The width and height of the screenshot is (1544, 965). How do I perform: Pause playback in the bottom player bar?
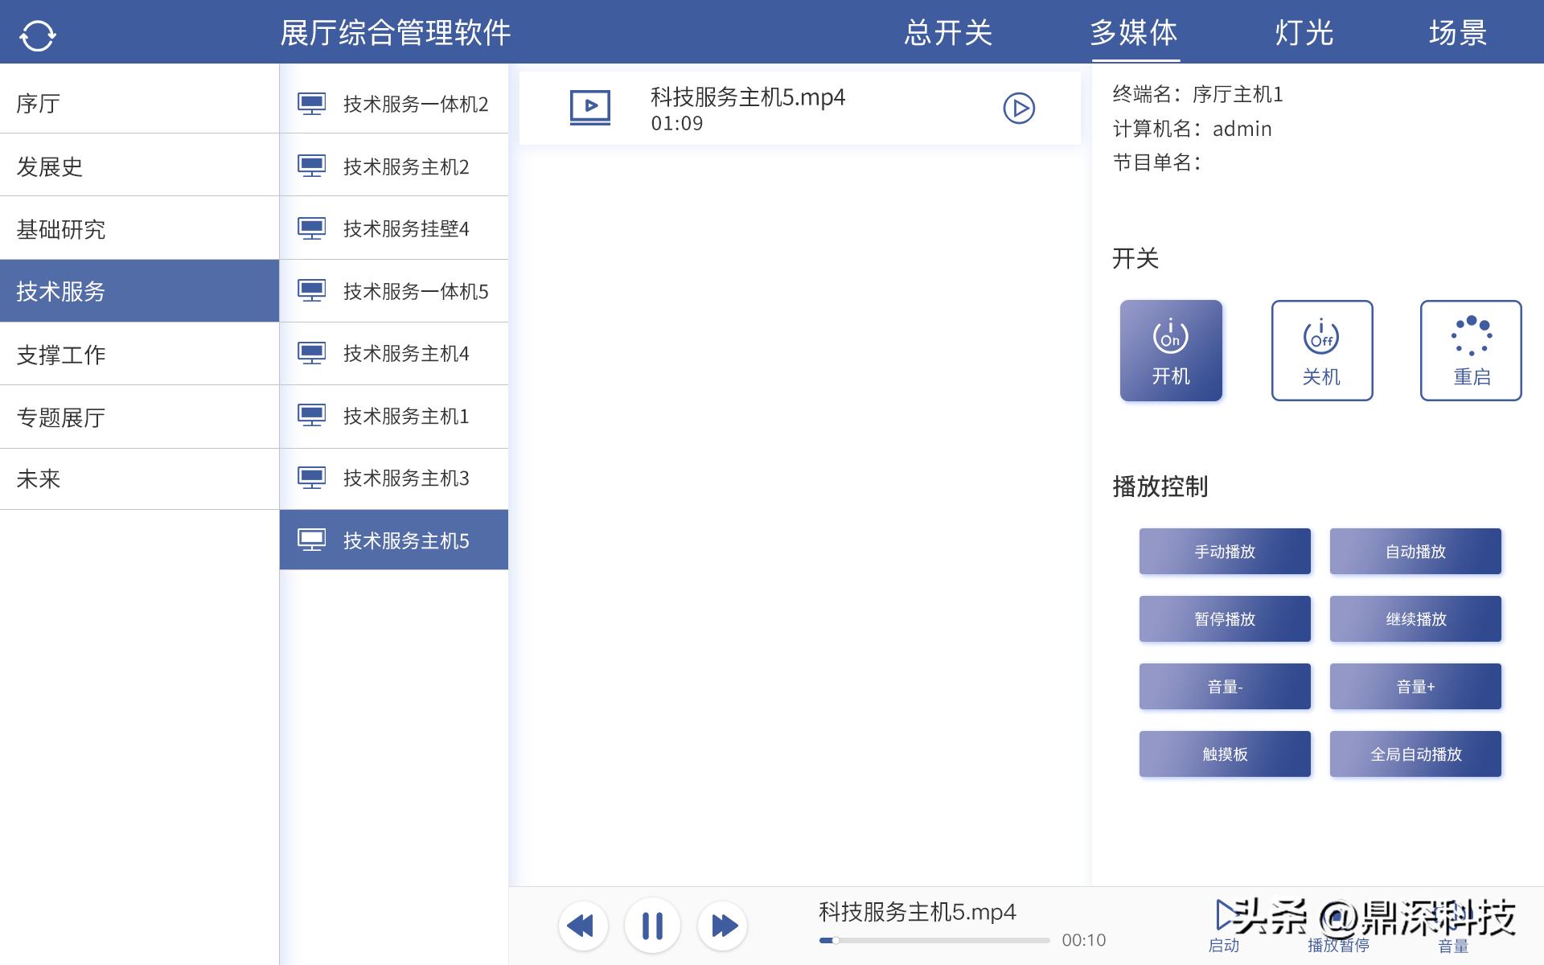[652, 926]
